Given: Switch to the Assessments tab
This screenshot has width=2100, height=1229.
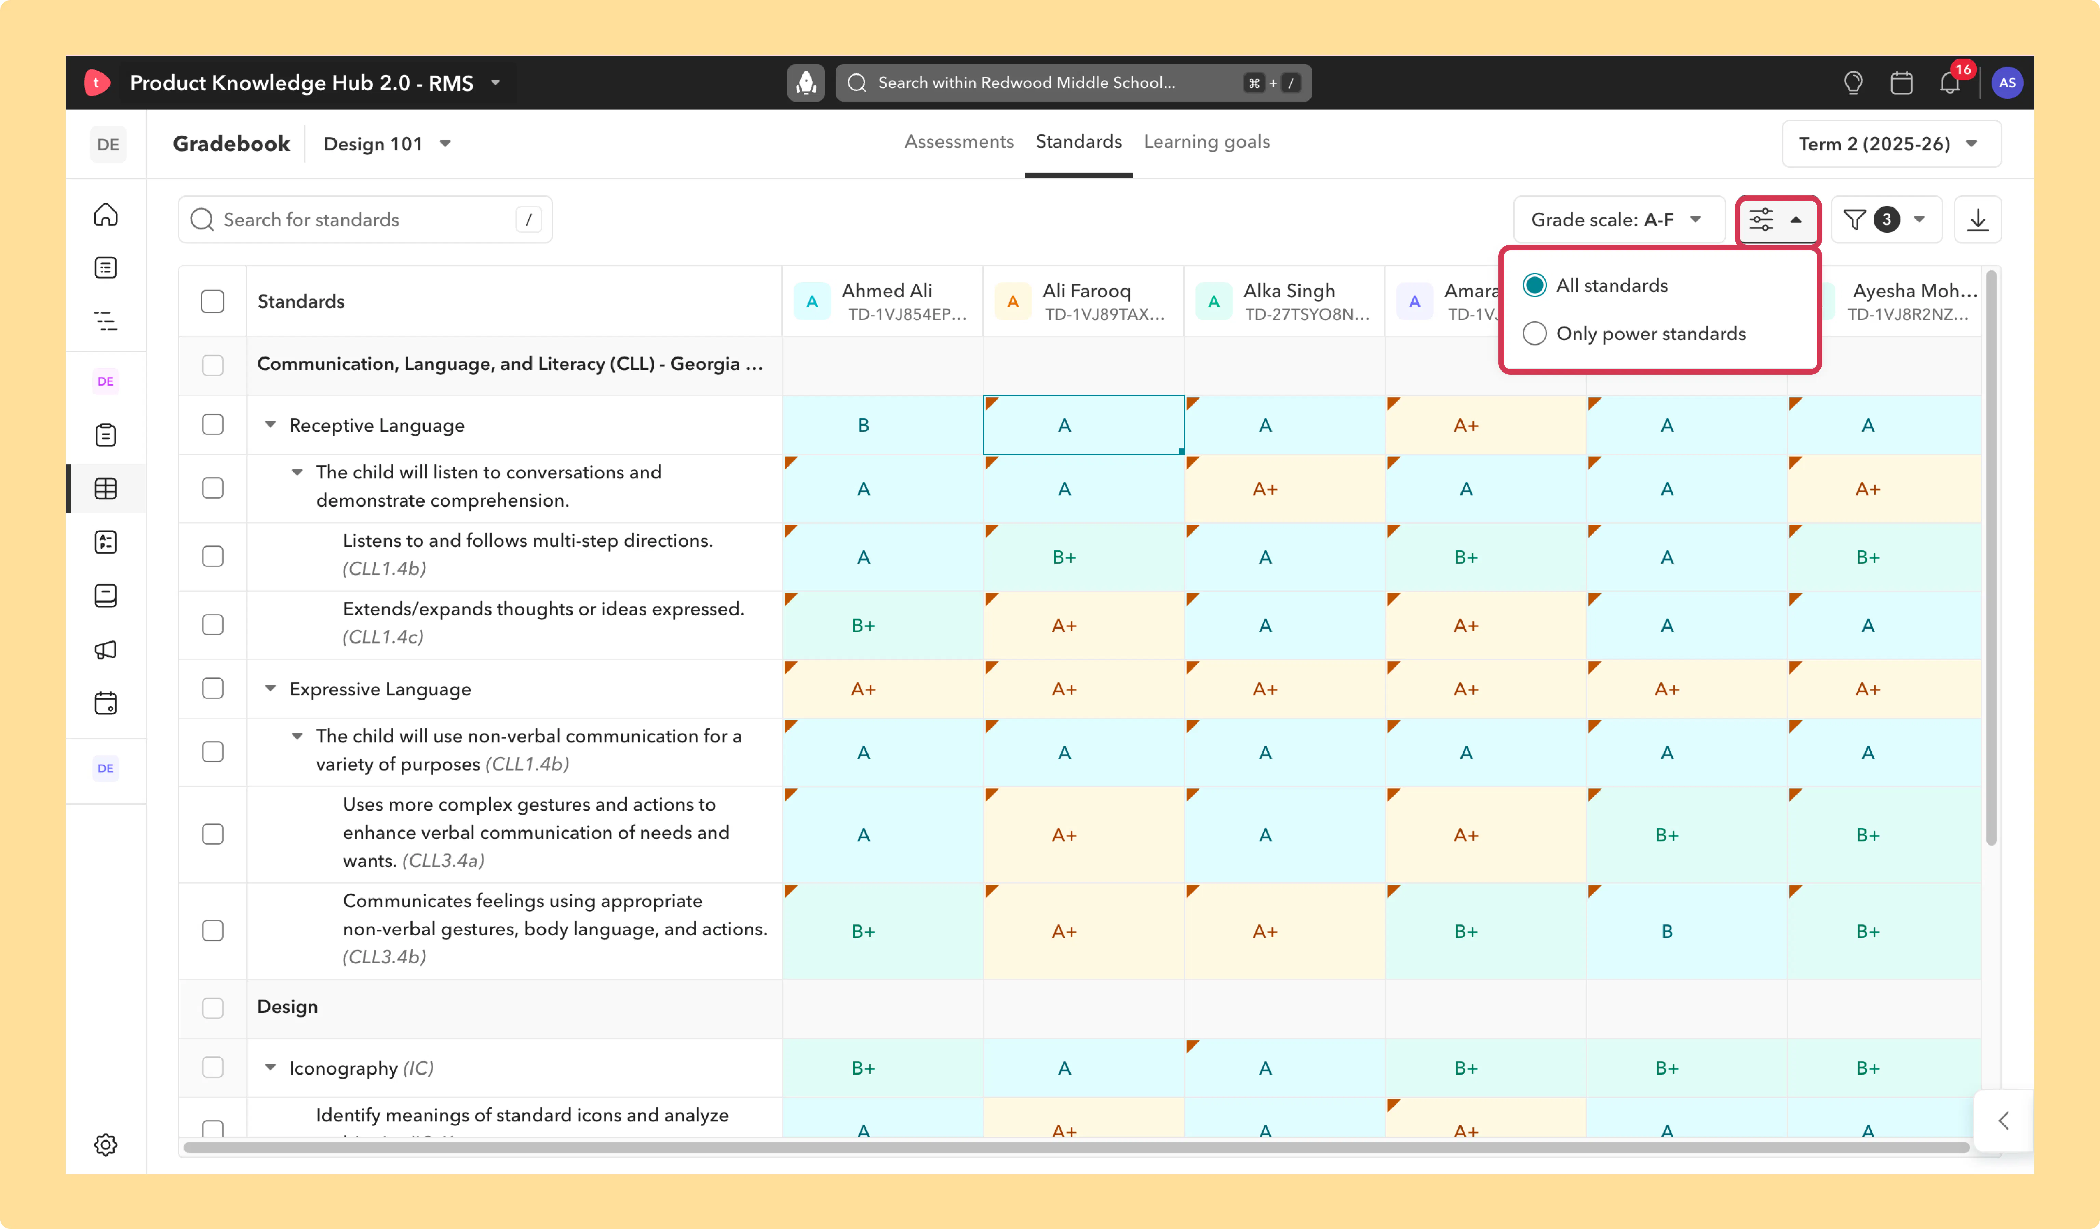Looking at the screenshot, I should coord(958,141).
